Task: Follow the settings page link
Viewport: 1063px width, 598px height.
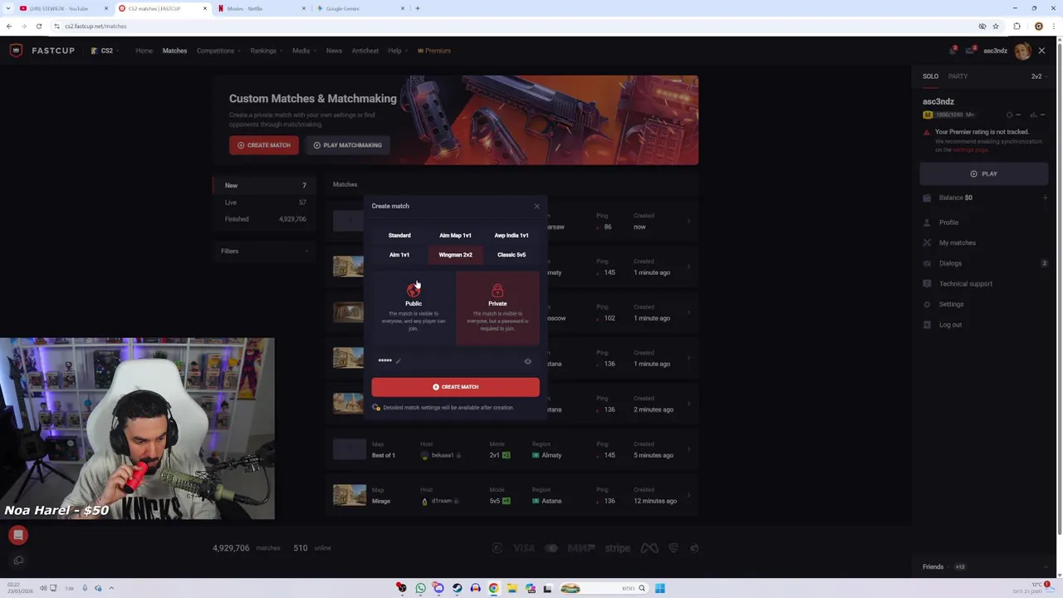Action: (970, 149)
